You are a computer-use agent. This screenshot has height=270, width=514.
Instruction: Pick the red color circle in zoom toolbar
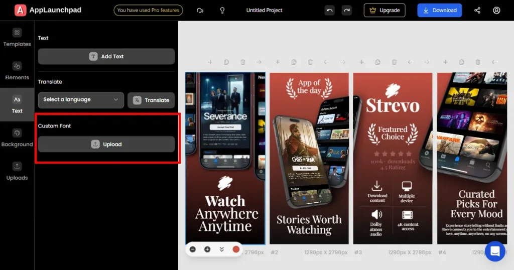coord(236,249)
